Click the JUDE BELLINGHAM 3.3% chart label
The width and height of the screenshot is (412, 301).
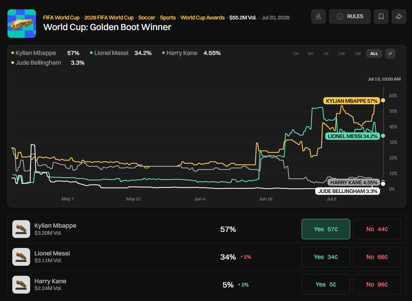click(x=347, y=191)
